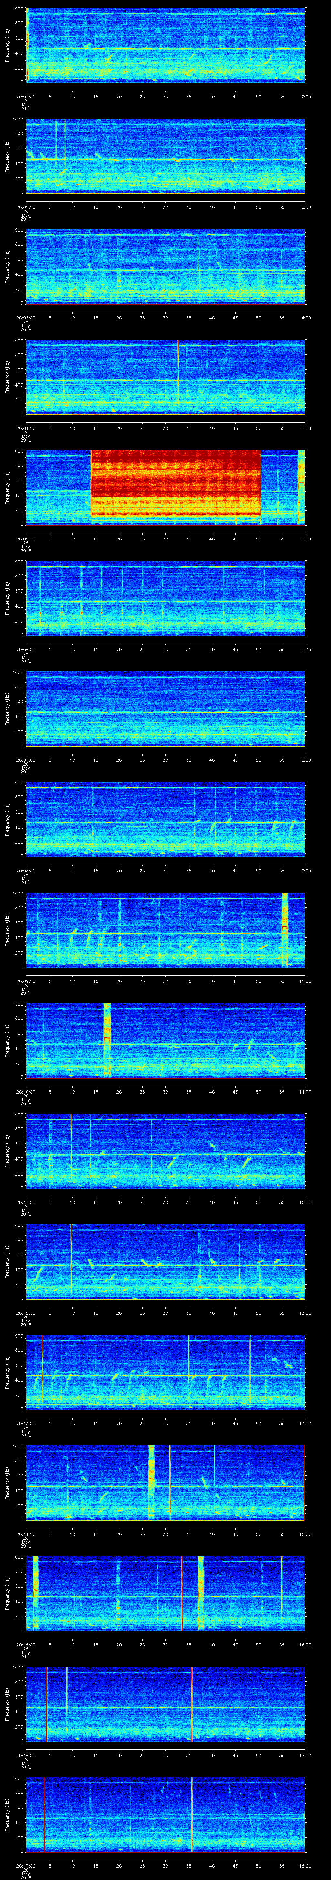Click the 20:12:00 start timestamp label
Viewport: 331px width, 1880px height.
tap(26, 1313)
